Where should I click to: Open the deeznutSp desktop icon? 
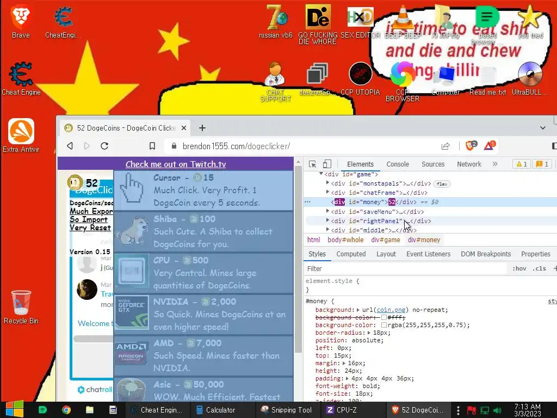(x=317, y=79)
